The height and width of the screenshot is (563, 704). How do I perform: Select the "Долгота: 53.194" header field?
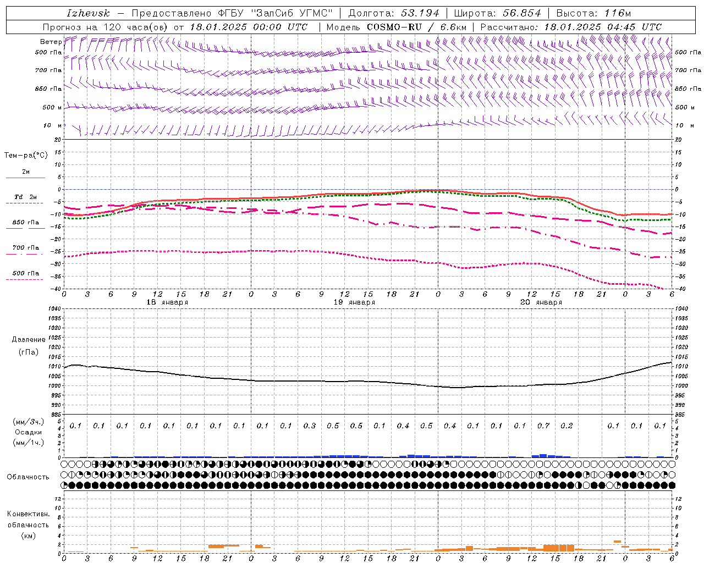[x=394, y=13]
